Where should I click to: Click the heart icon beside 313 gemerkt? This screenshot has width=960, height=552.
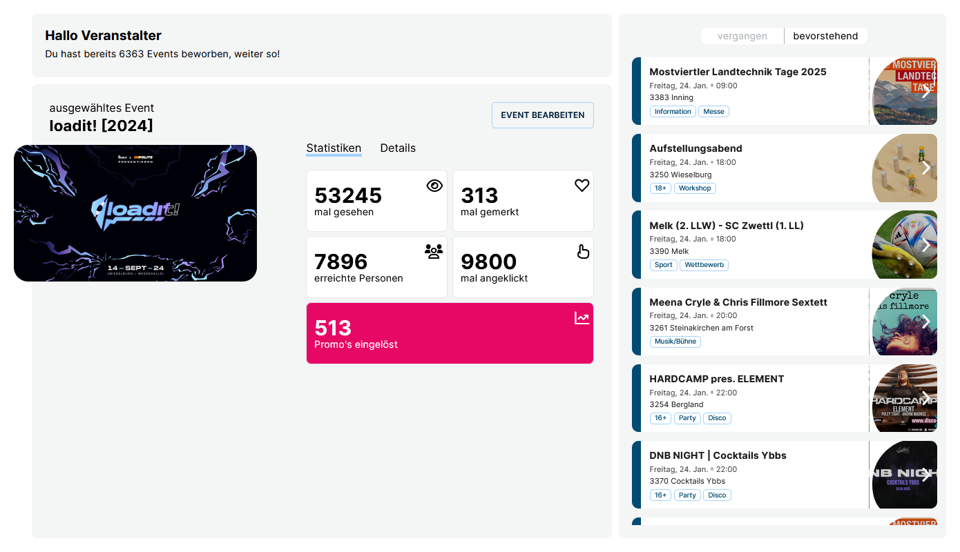pyautogui.click(x=581, y=185)
